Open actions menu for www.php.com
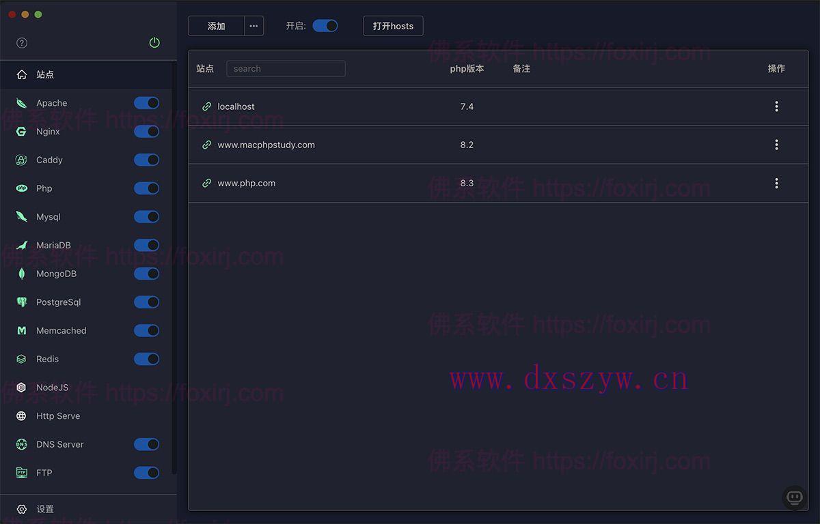Image resolution: width=820 pixels, height=524 pixels. (776, 183)
